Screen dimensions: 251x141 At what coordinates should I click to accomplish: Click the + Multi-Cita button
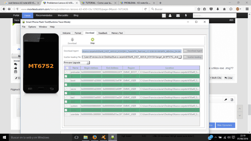[216, 78]
